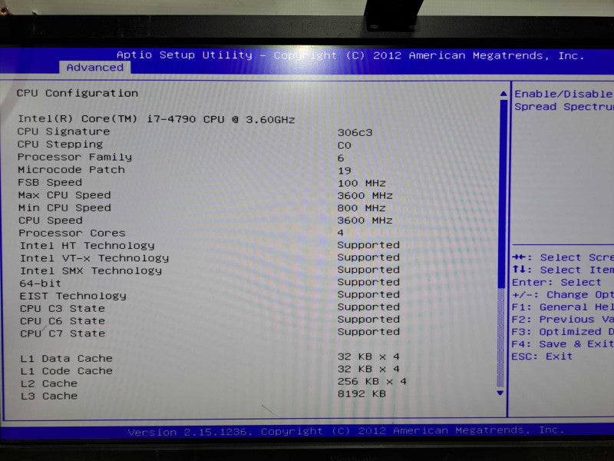Image resolution: width=614 pixels, height=461 pixels.
Task: Click the left-right arrows Select Screen hint
Action: [563, 257]
